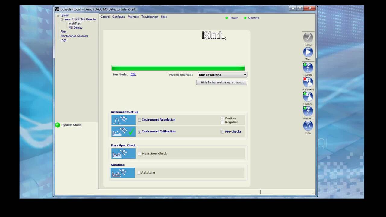
Task: Collapse the Xevo TQ-GC MS Detector node
Action: pyautogui.click(x=62, y=20)
